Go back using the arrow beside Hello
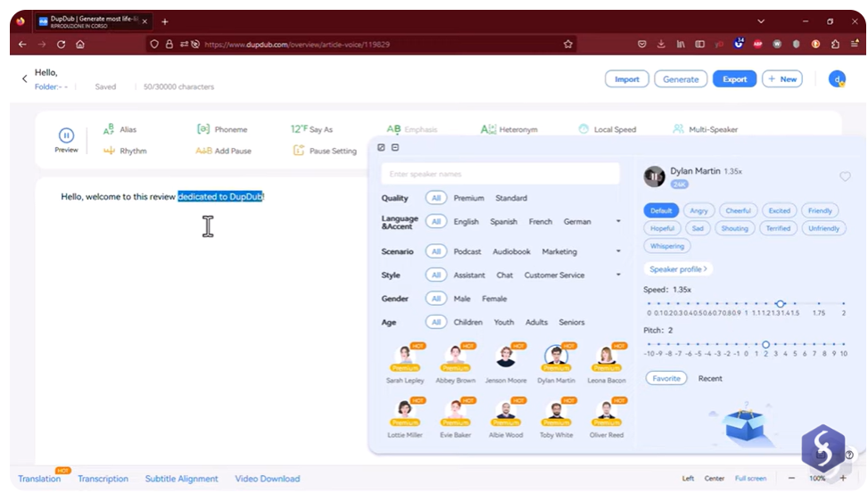Viewport: 868px width, 501px height. [x=24, y=79]
